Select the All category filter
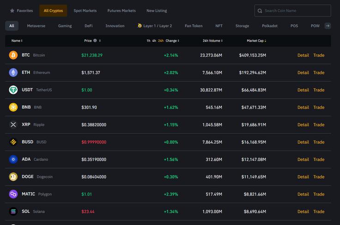 12,26
